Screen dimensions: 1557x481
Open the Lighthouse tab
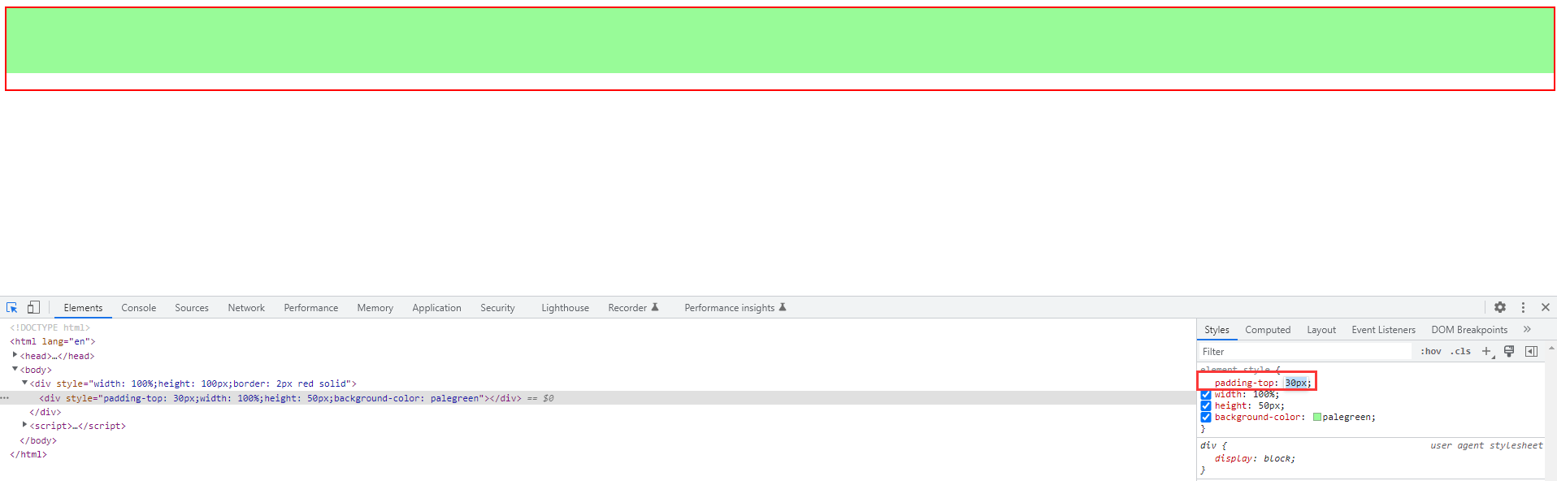tap(565, 308)
